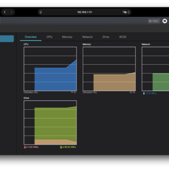Click the PQC status button
Viewport: 169px width, 169px height.
[x=154, y=21]
